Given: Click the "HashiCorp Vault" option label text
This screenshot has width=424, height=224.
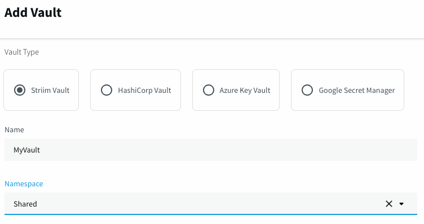Looking at the screenshot, I should coord(144,90).
